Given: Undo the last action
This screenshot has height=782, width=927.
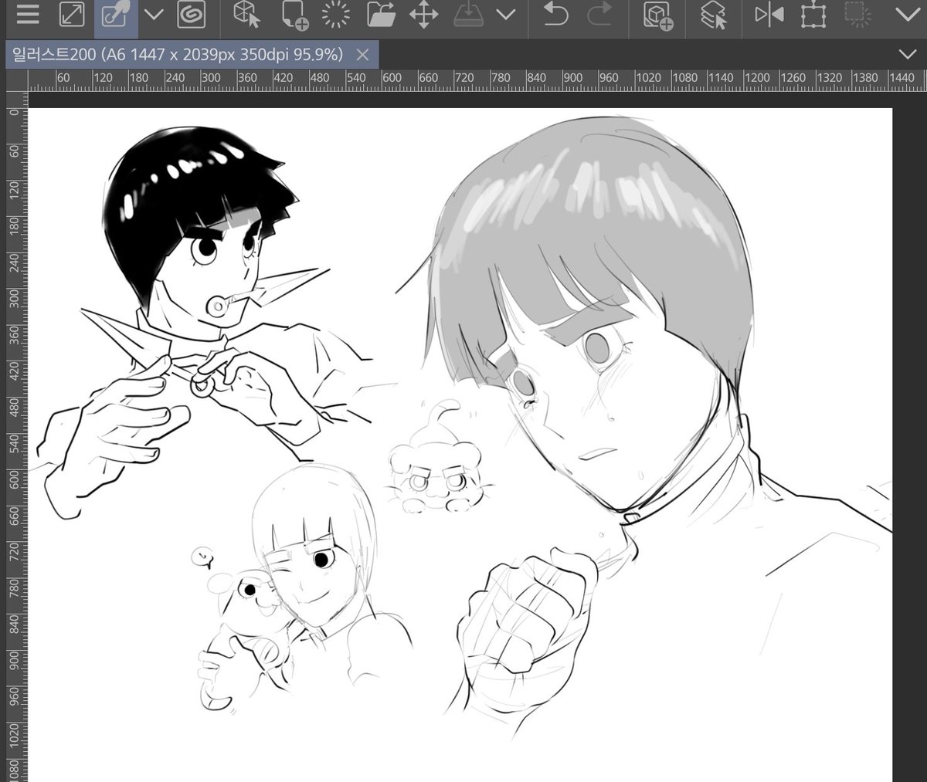Looking at the screenshot, I should (x=555, y=15).
